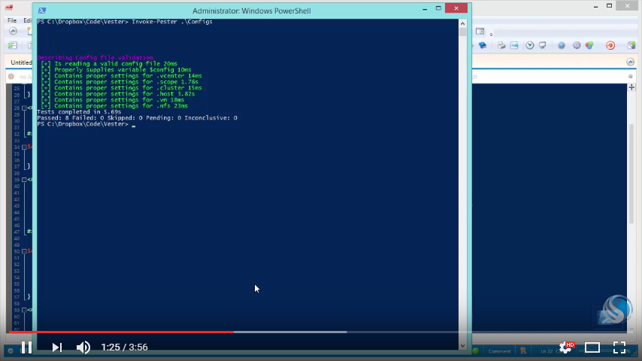Click the orange icon left of function box

pyautogui.click(x=11, y=77)
